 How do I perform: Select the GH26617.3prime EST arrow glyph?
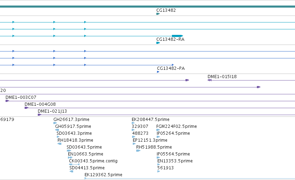click(x=55, y=123)
